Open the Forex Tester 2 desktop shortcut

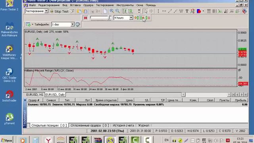(x=10, y=6)
